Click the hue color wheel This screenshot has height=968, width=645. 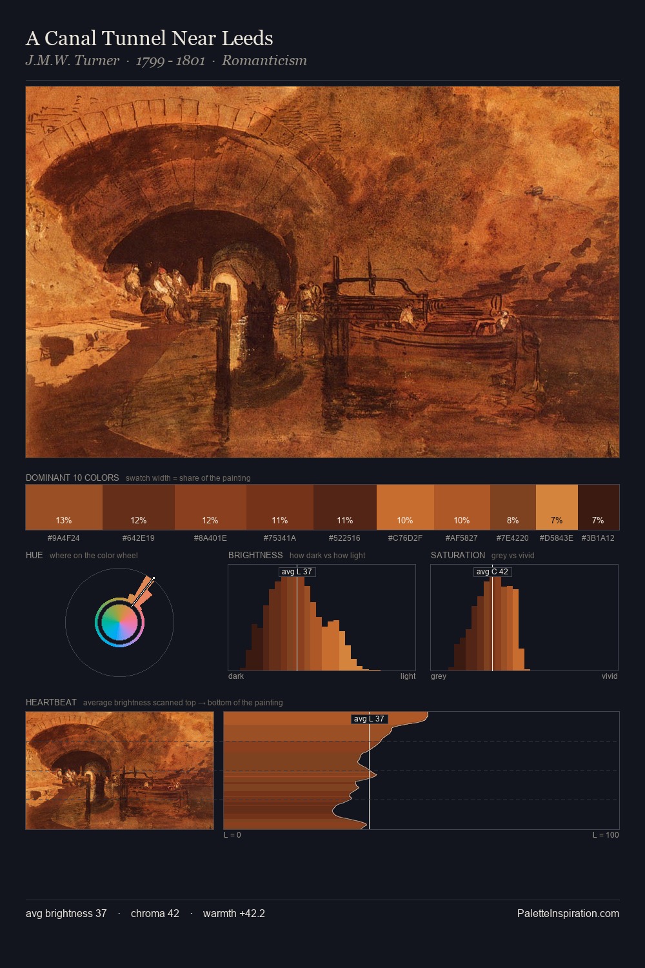coord(119,622)
